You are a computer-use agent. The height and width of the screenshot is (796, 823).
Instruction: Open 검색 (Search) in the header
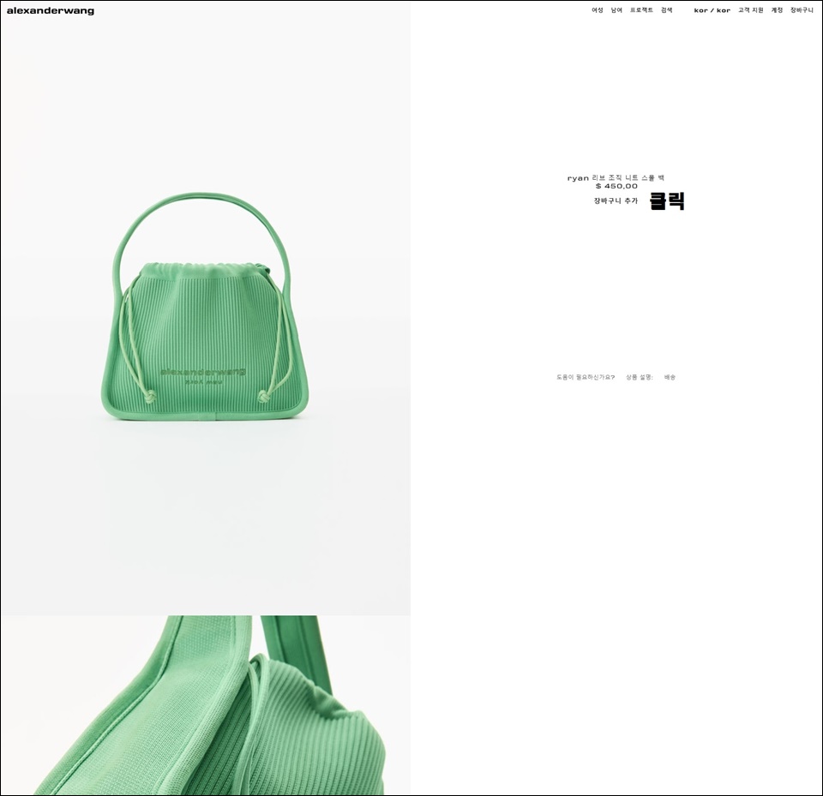point(667,10)
